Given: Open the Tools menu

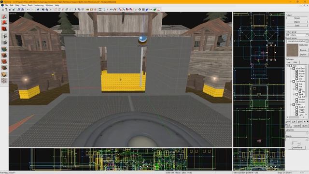Looking at the screenshot, I should [x=30, y=5].
